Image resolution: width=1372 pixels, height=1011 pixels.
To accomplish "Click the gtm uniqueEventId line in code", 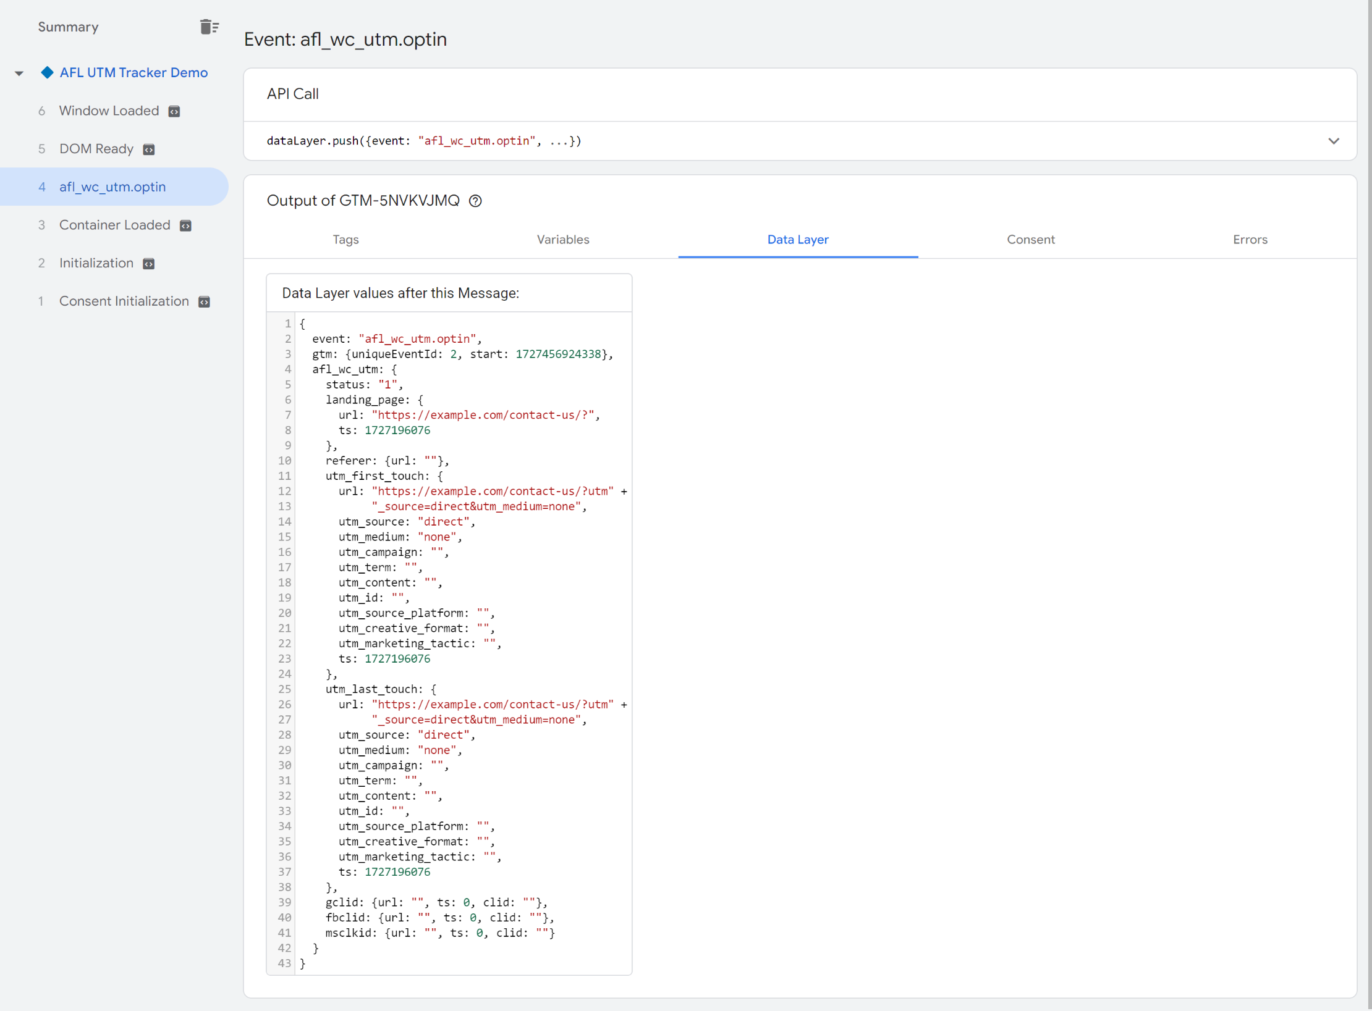I will pos(462,354).
